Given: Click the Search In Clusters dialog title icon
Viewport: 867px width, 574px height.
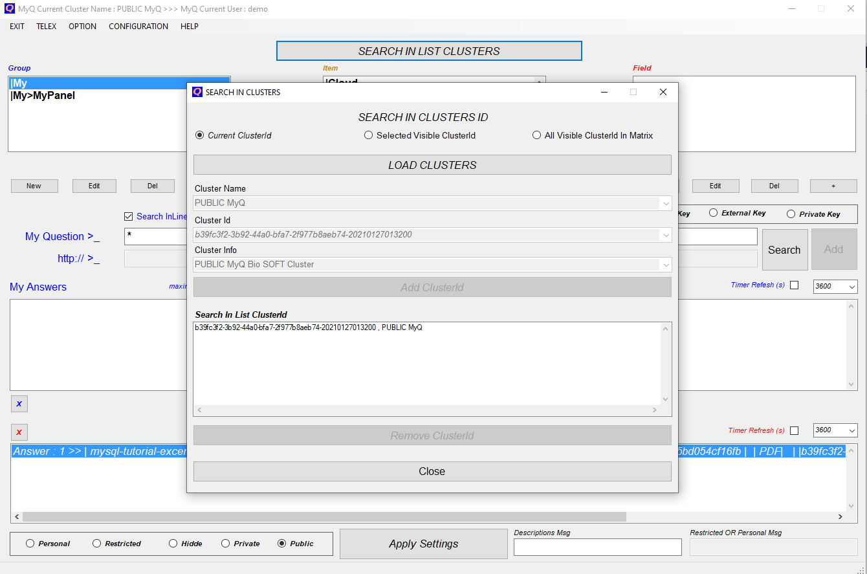Looking at the screenshot, I should click(197, 92).
